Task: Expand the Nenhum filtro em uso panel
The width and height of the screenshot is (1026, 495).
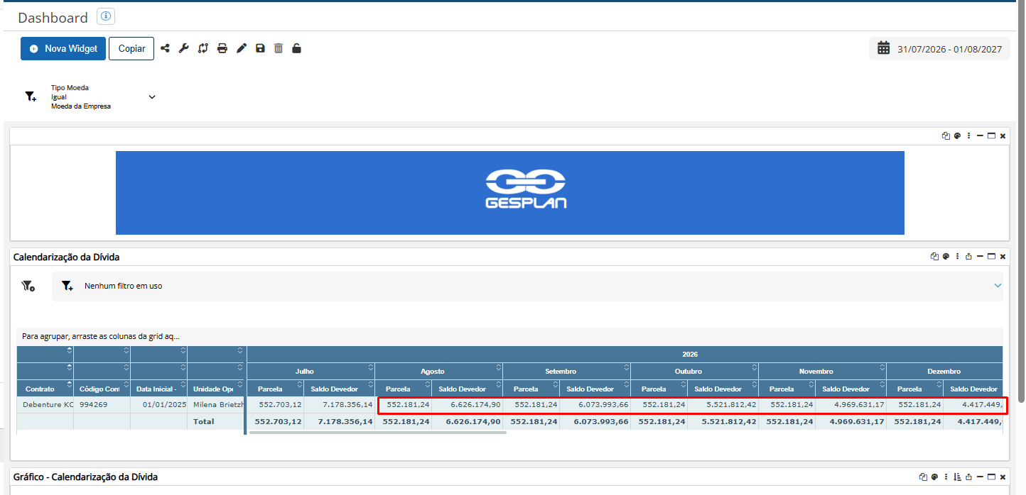Action: (998, 286)
